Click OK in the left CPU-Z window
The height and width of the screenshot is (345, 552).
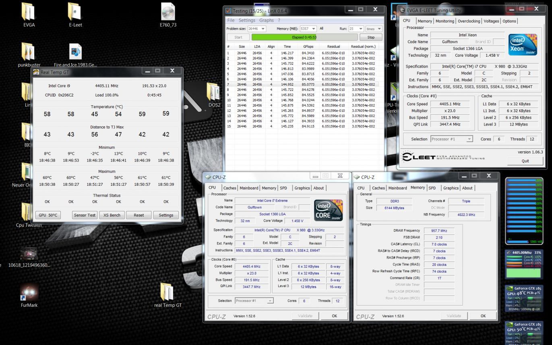pos(334,316)
